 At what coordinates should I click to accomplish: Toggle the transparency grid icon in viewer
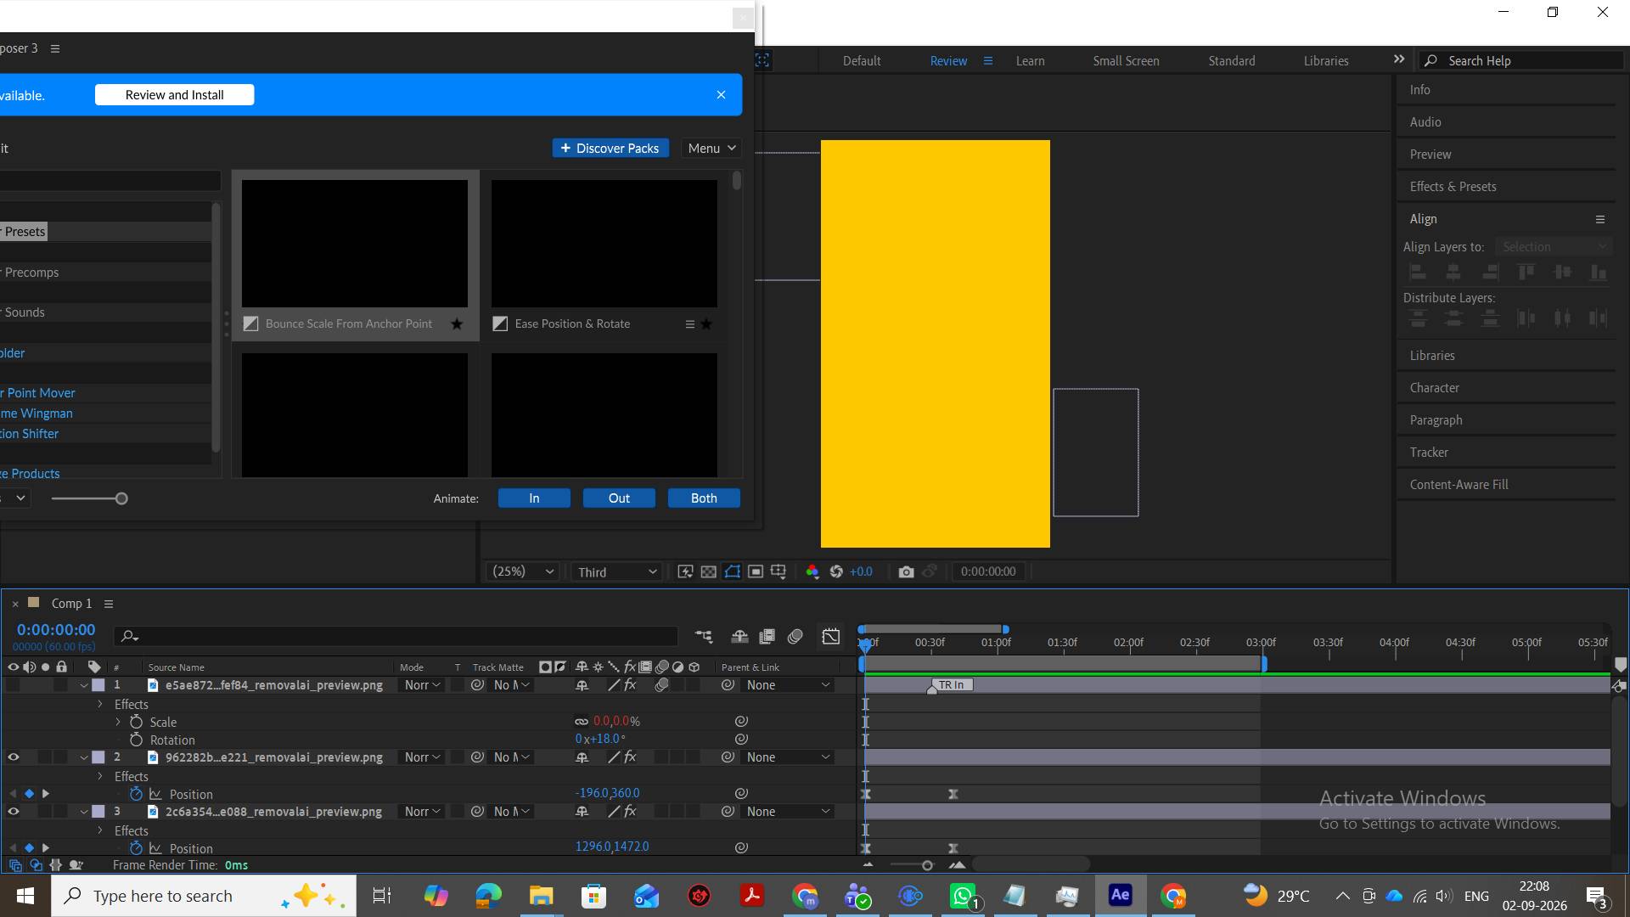coord(709,572)
